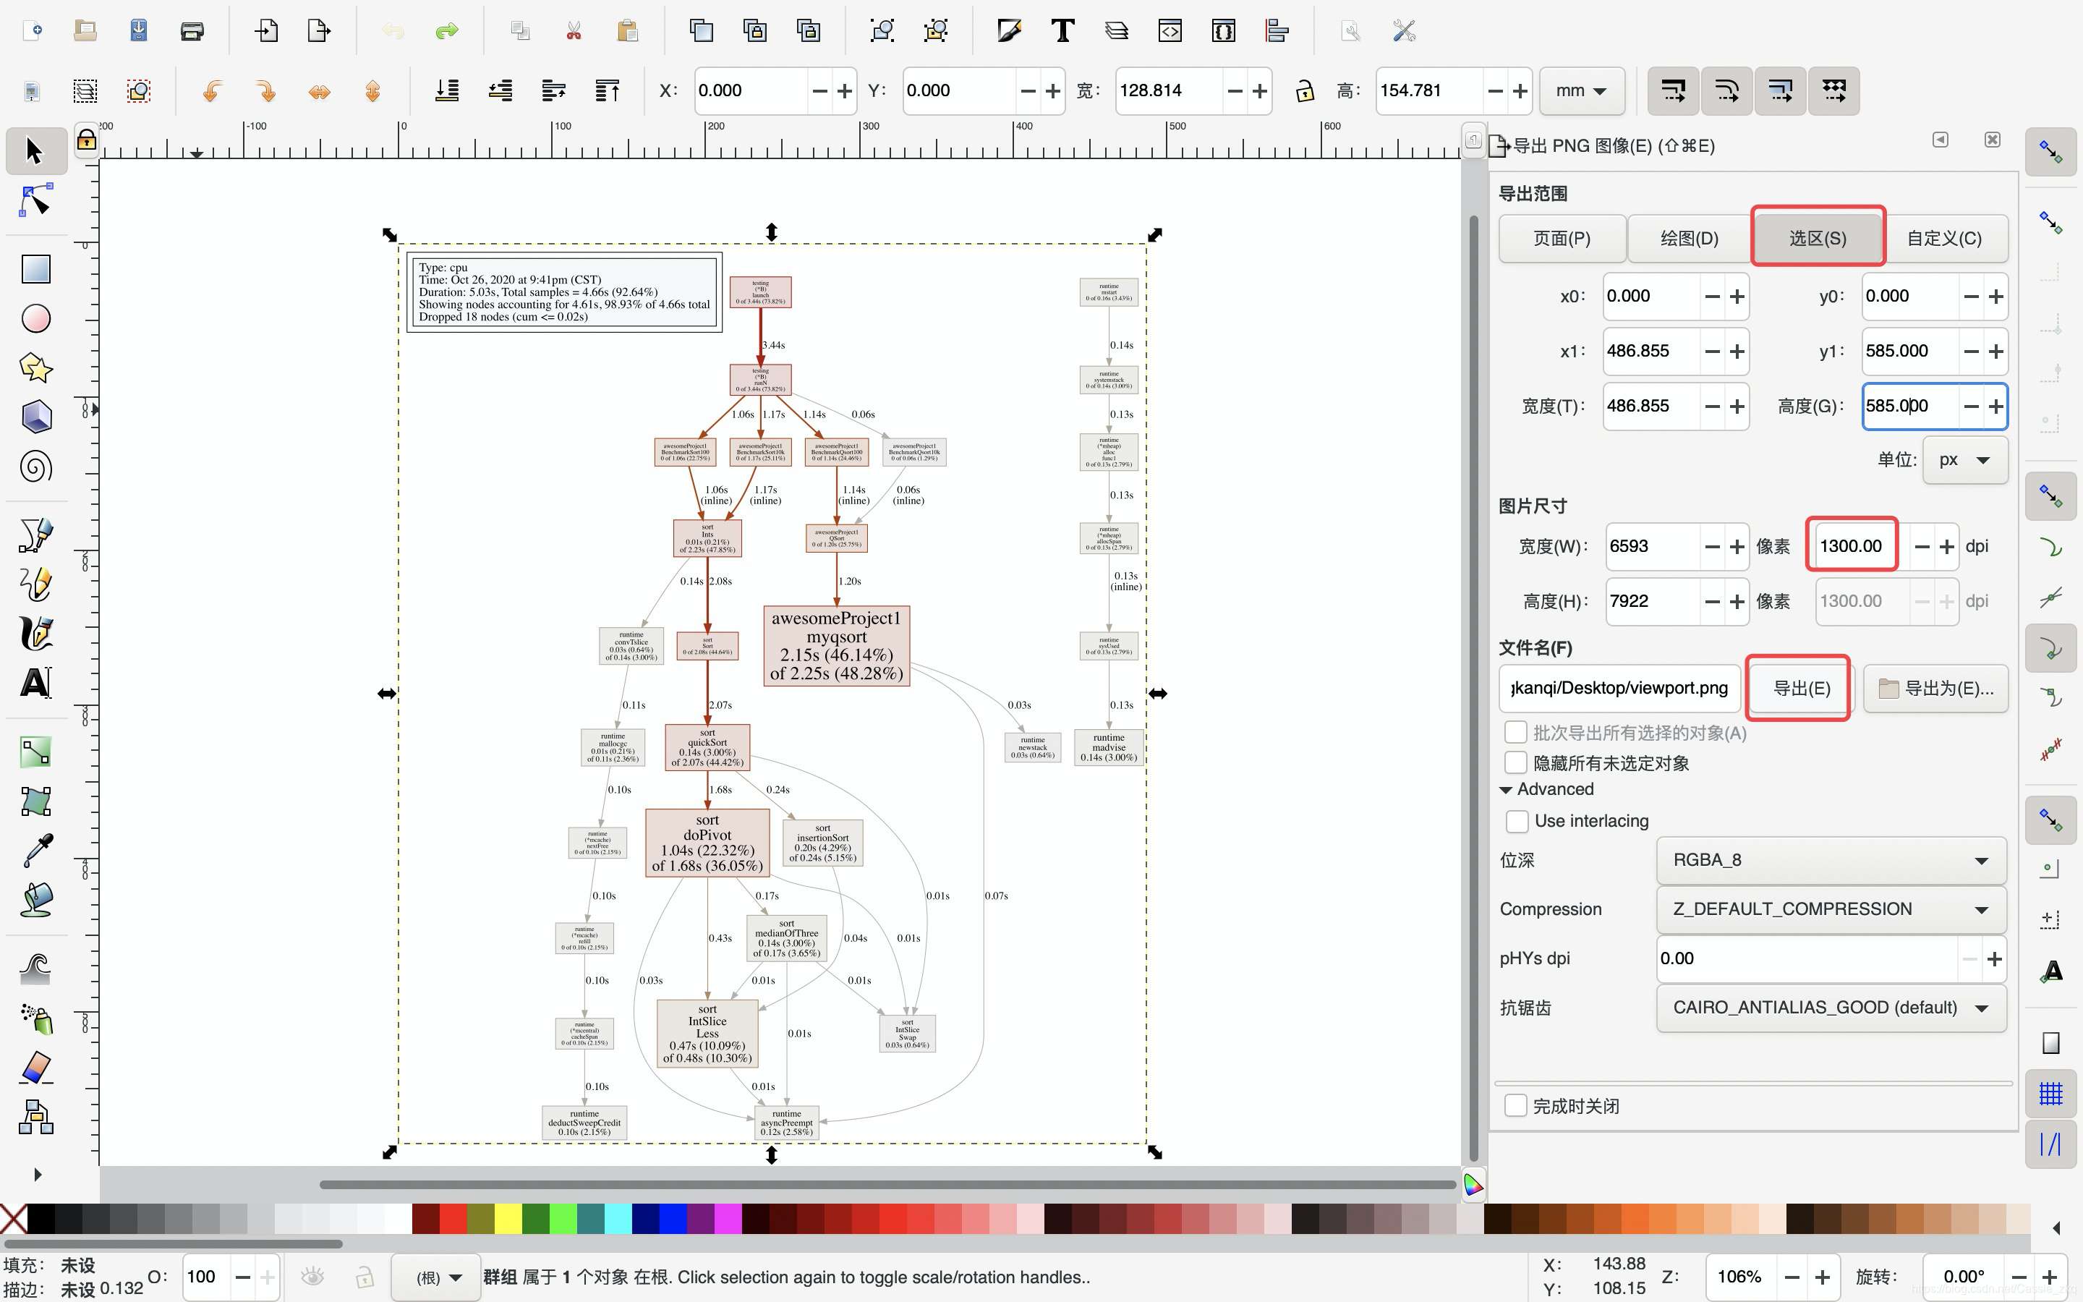Switch export area to 页面(P)
This screenshot has height=1302, width=2083.
(1562, 239)
